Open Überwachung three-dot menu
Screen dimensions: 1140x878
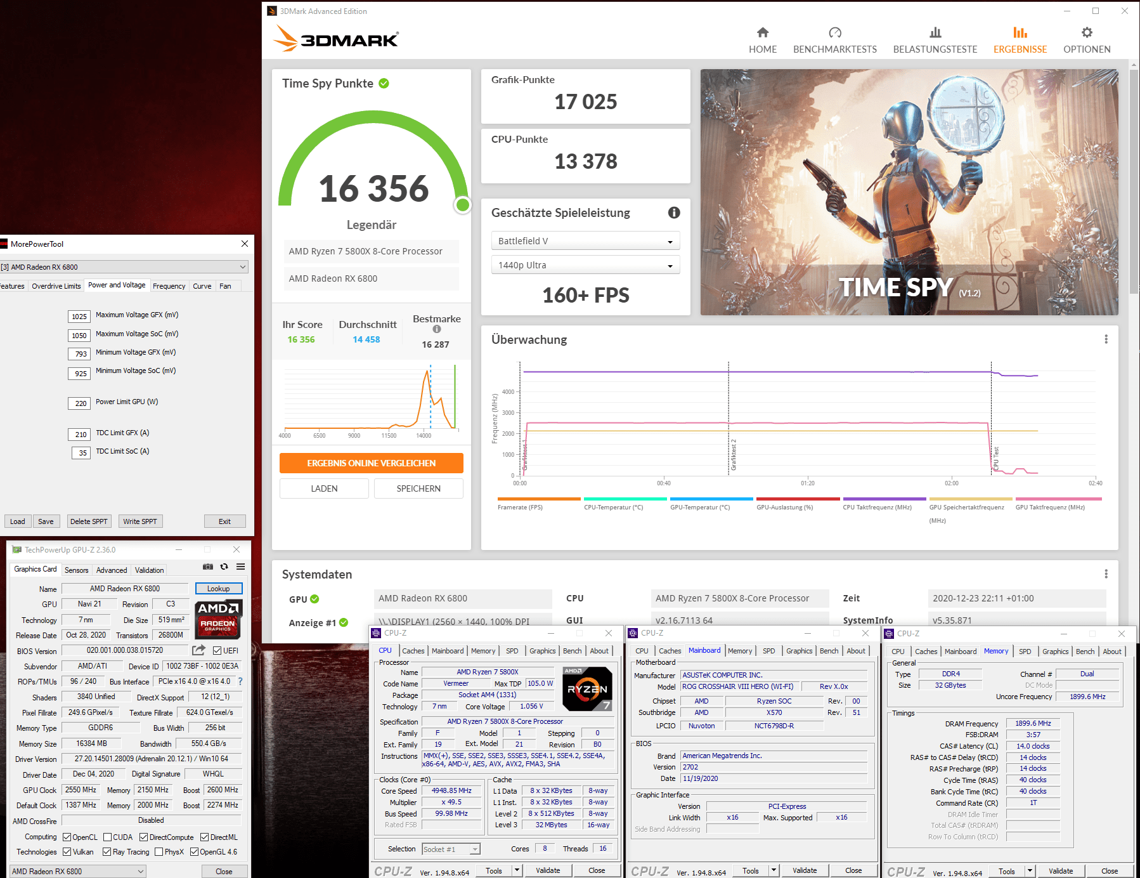click(x=1106, y=339)
